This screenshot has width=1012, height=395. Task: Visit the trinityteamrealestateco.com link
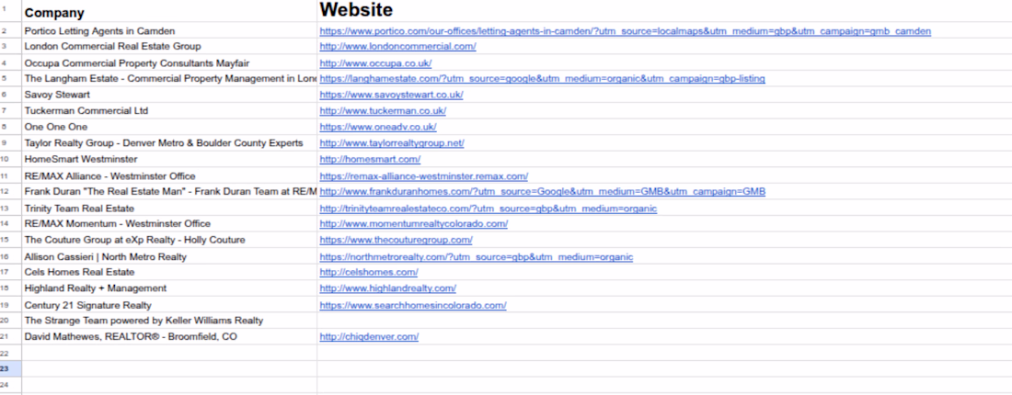pos(488,209)
